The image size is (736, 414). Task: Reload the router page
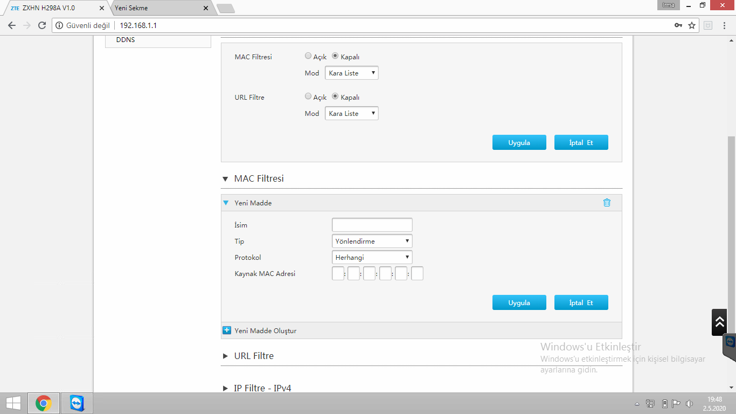42,25
